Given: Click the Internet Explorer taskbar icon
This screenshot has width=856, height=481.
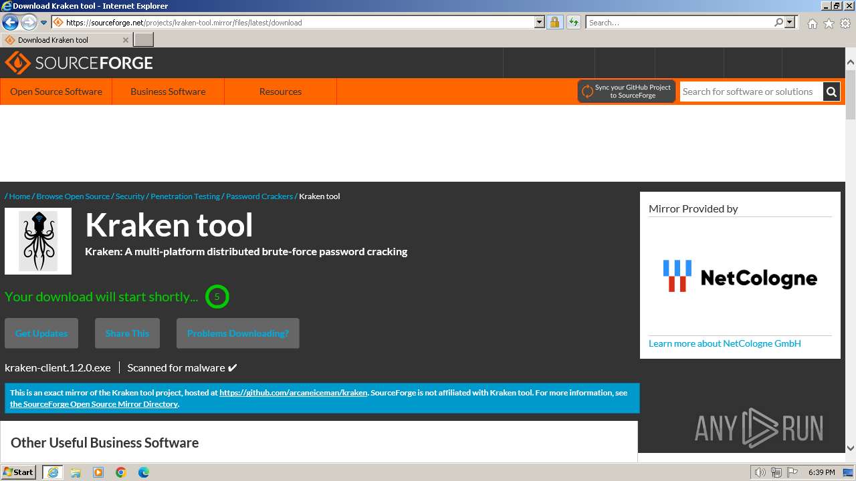Looking at the screenshot, I should coord(53,472).
